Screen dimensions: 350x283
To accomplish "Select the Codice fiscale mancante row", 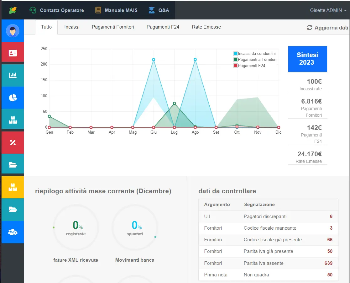I will click(x=268, y=228).
